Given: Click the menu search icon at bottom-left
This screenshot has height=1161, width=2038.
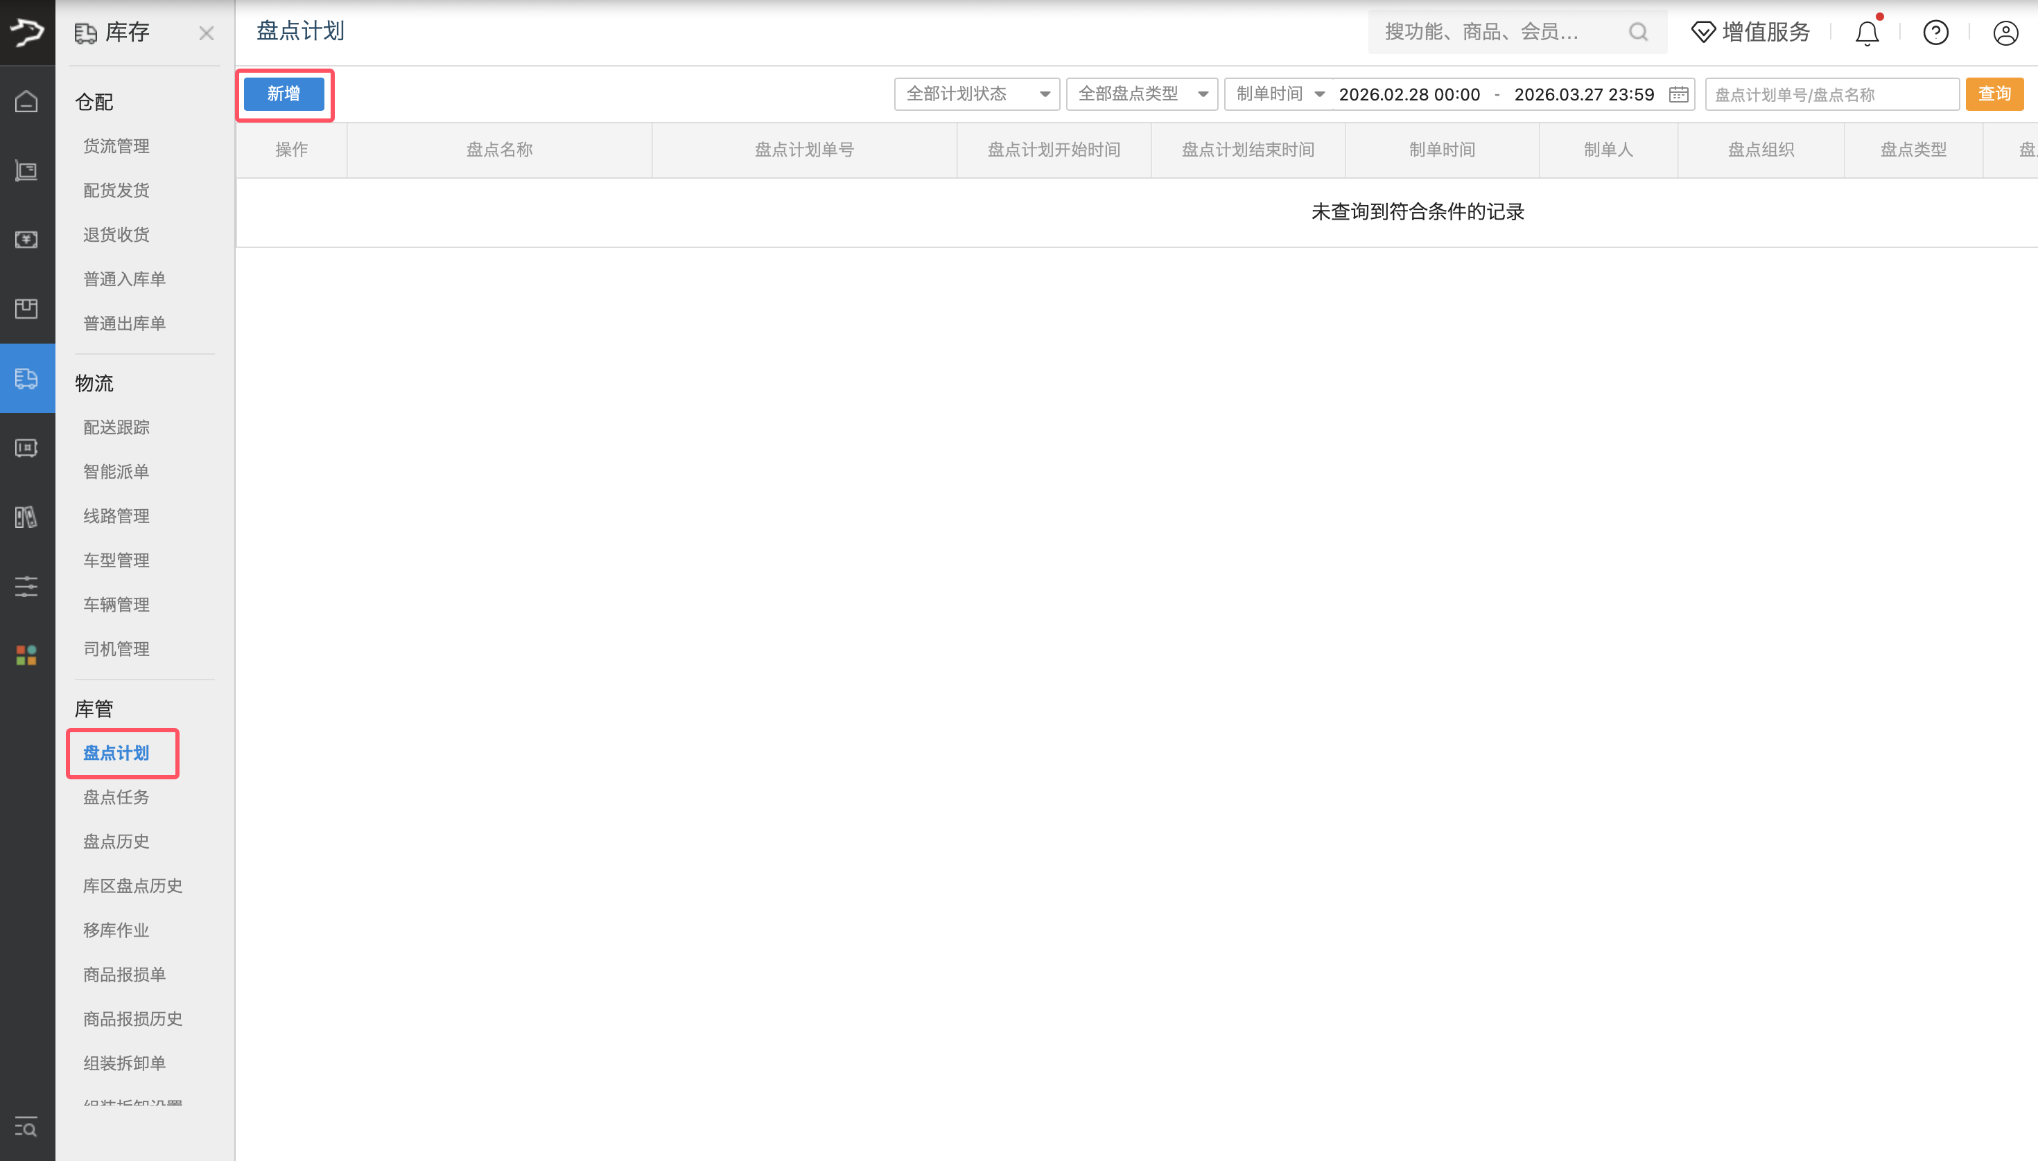Looking at the screenshot, I should coord(26,1128).
